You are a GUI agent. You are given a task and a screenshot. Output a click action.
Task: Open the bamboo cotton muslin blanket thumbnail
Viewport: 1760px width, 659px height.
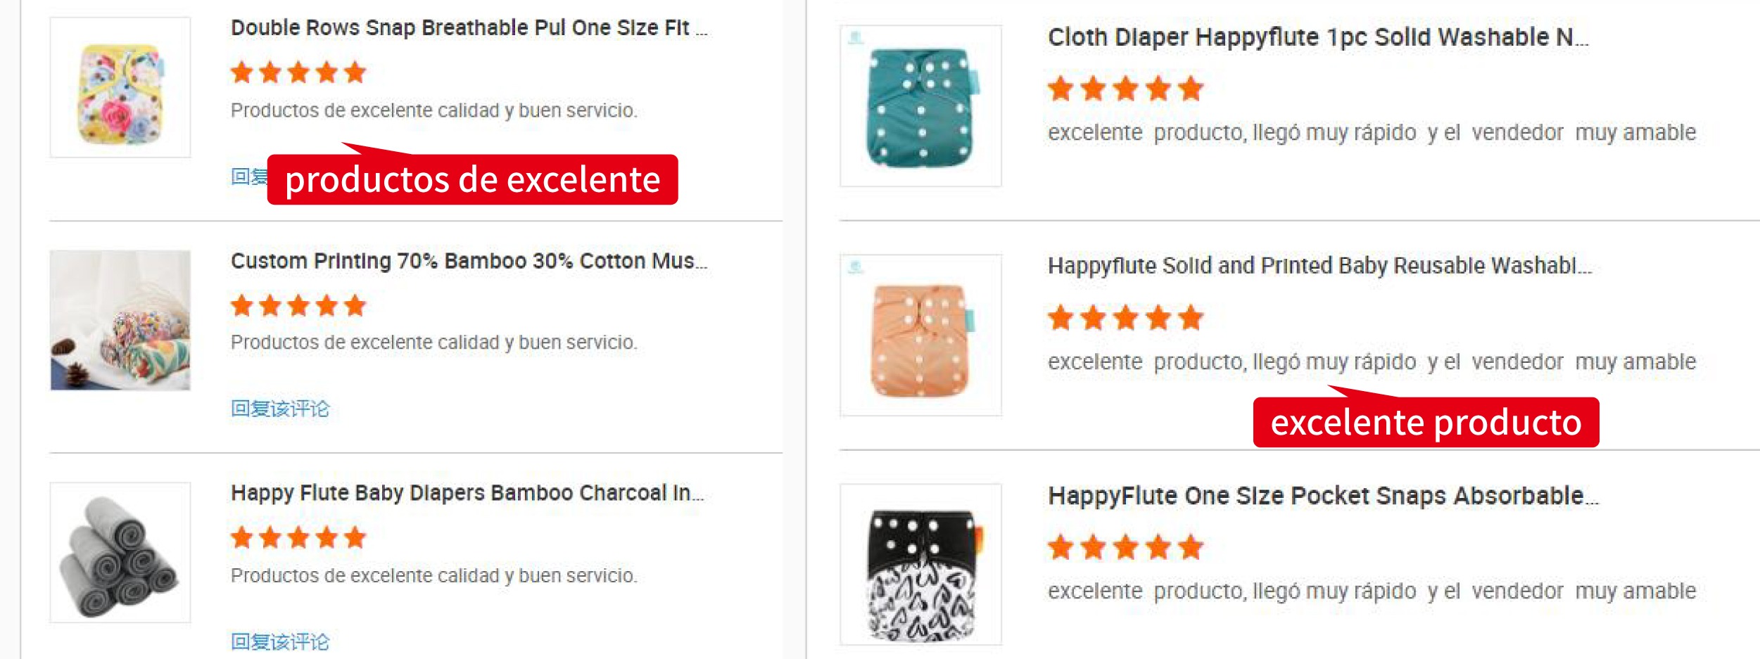click(120, 320)
